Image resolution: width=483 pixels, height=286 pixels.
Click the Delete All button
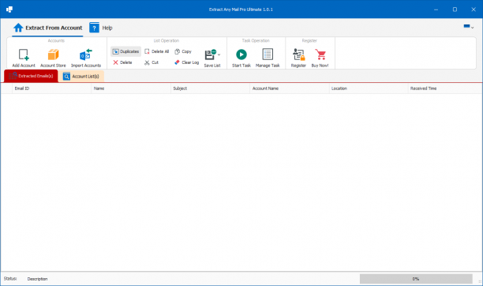pos(157,51)
